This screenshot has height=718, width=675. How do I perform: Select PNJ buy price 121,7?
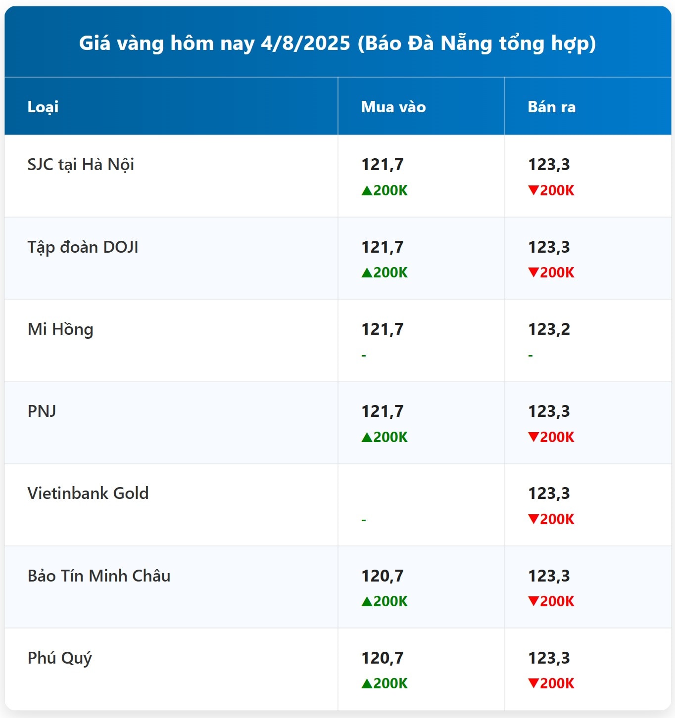pyautogui.click(x=383, y=411)
